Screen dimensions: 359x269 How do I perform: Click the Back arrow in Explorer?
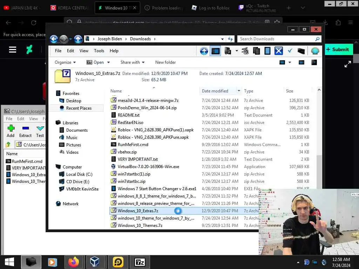[54, 39]
